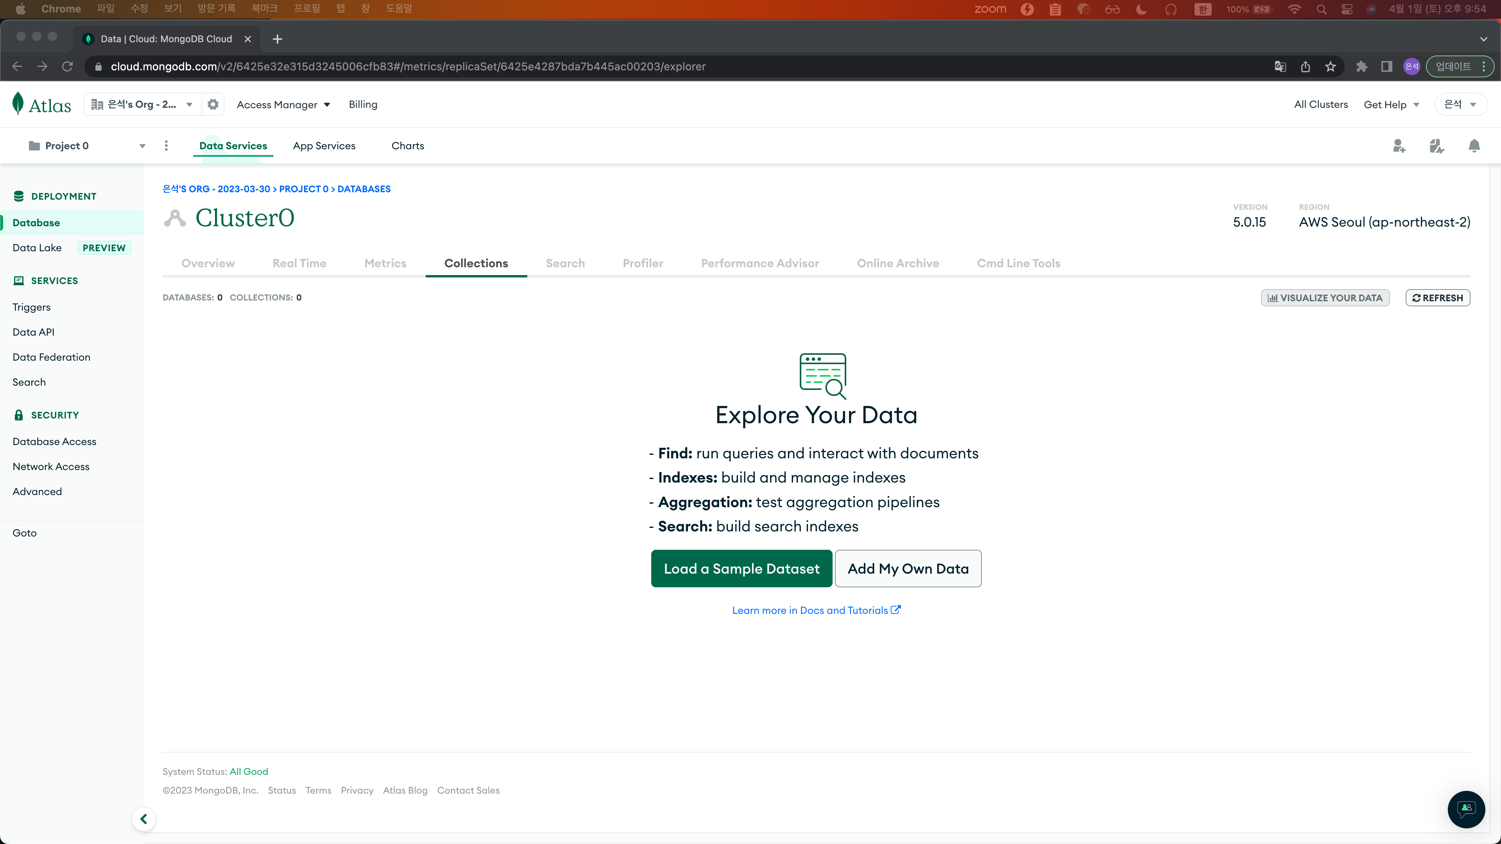This screenshot has height=844, width=1501.
Task: Open the Apple menu
Action: pyautogui.click(x=20, y=9)
